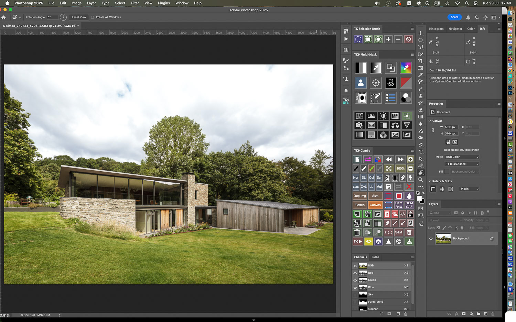The height and width of the screenshot is (322, 516).
Task: Open the Properties panel menu
Action: (x=499, y=104)
